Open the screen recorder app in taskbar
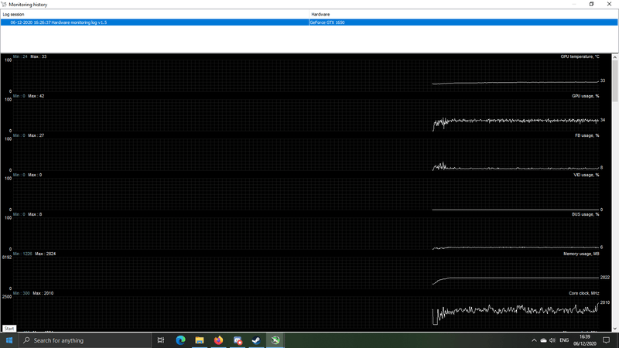Image resolution: width=619 pixels, height=348 pixels. tap(238, 340)
